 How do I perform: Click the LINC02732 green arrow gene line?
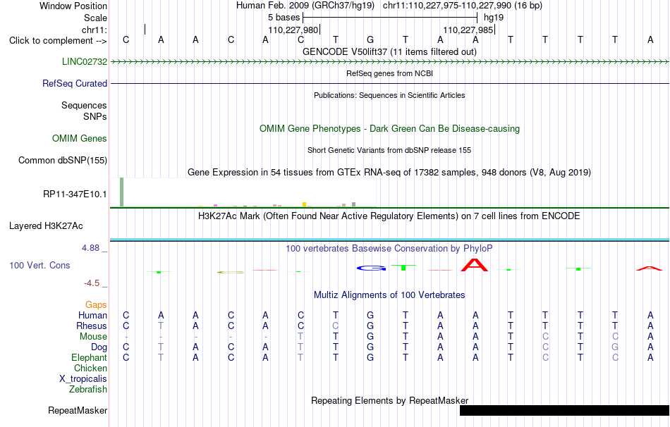click(x=390, y=62)
